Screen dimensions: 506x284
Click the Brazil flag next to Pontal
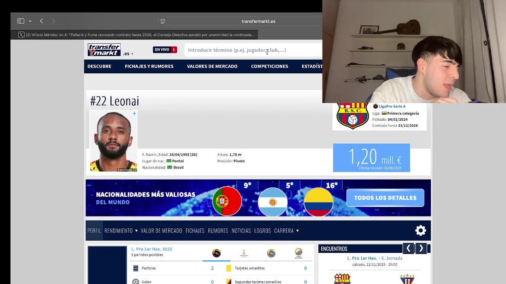click(169, 161)
